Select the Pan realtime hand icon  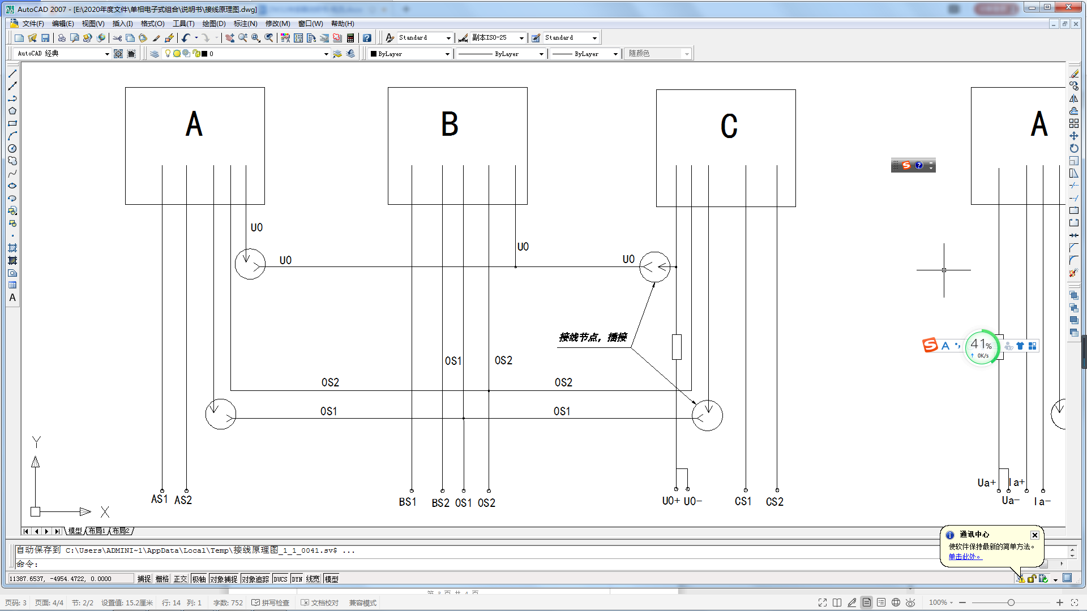click(x=230, y=38)
